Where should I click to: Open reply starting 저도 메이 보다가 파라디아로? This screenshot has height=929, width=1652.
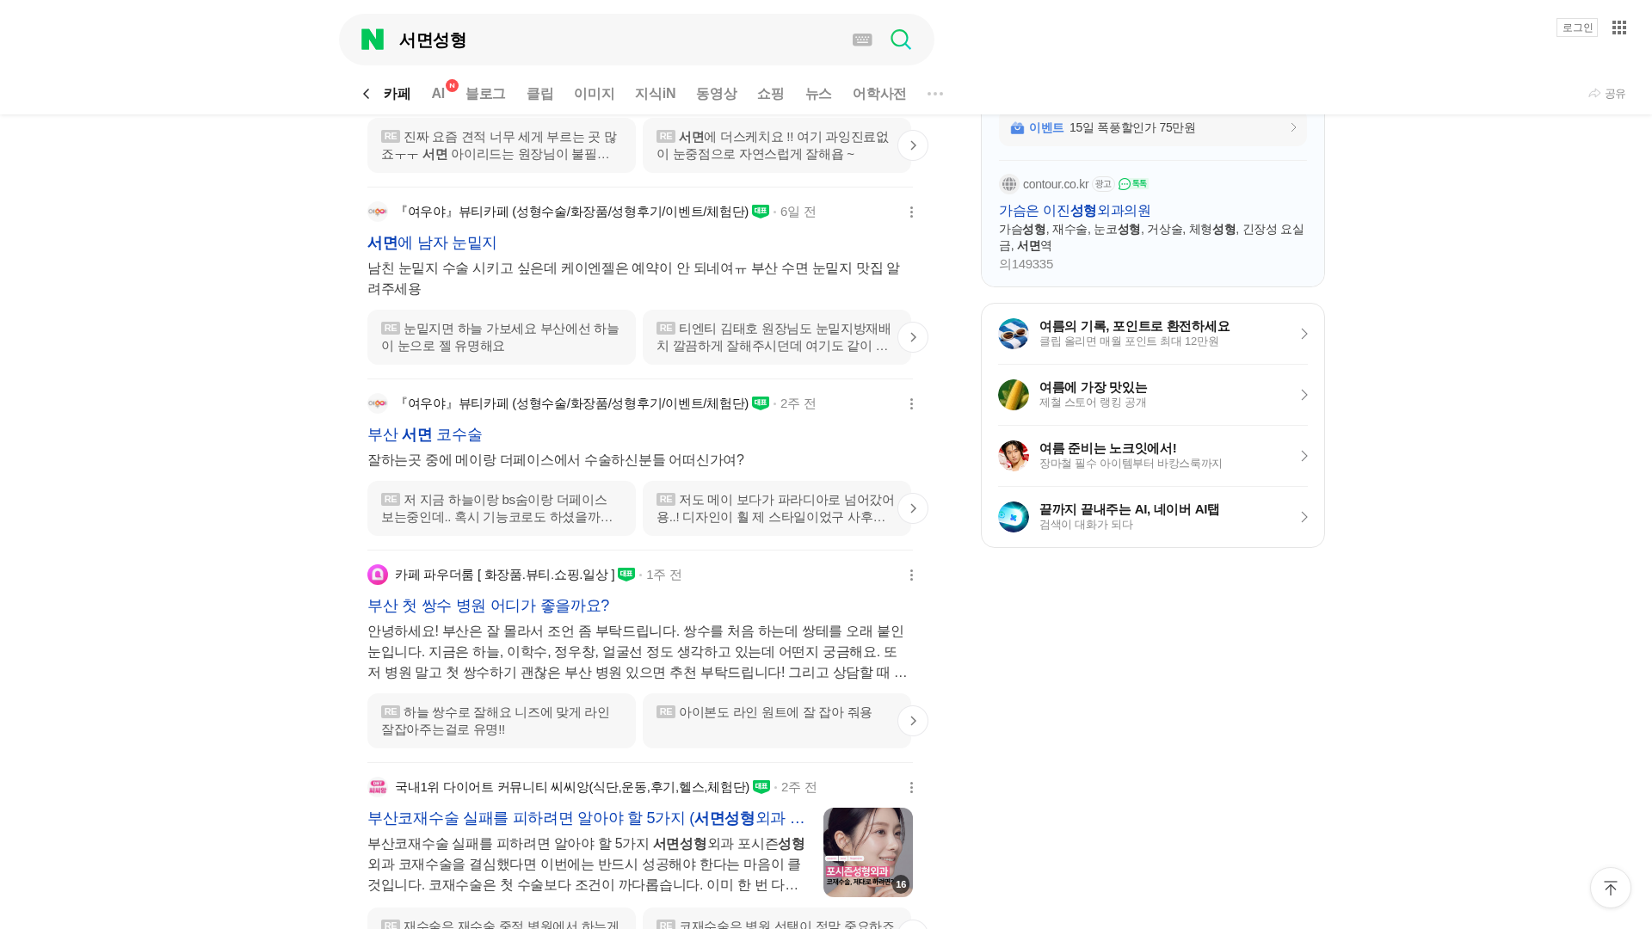tap(777, 508)
